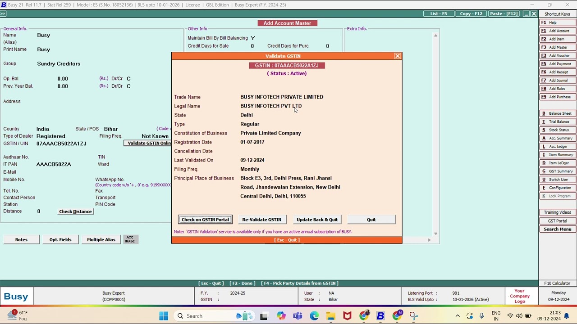Open Busy app icon in taskbar
The width and height of the screenshot is (577, 324).
coord(380,316)
